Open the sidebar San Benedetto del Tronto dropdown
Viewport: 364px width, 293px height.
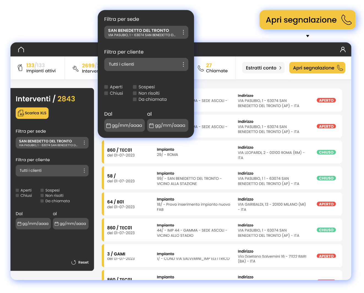point(52,143)
